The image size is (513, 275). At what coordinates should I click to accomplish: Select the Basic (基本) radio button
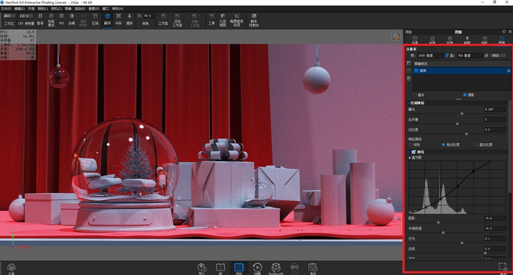[x=415, y=94]
